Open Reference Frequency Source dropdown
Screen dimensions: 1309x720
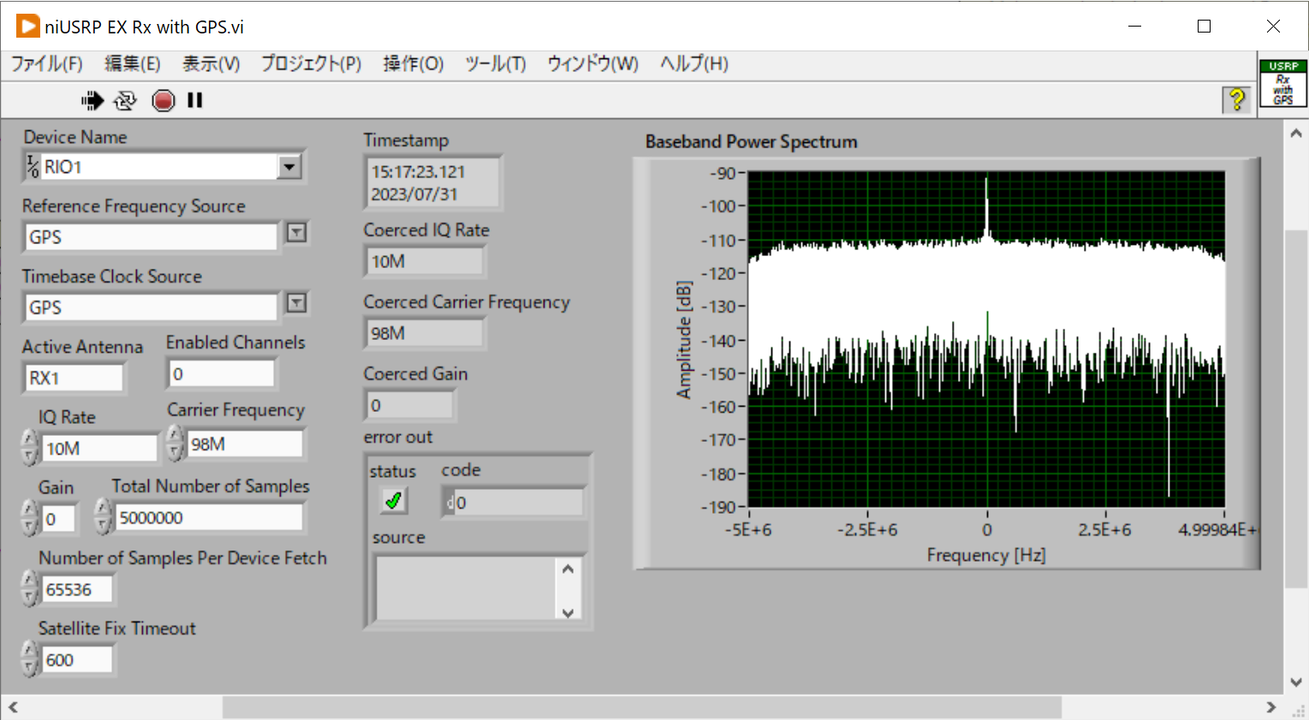pos(296,233)
